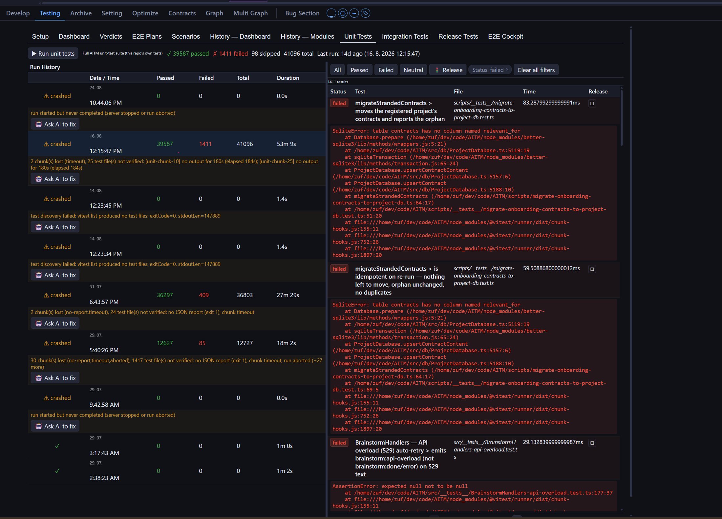Switch to the Develop top tab
This screenshot has width=722, height=519.
18,13
